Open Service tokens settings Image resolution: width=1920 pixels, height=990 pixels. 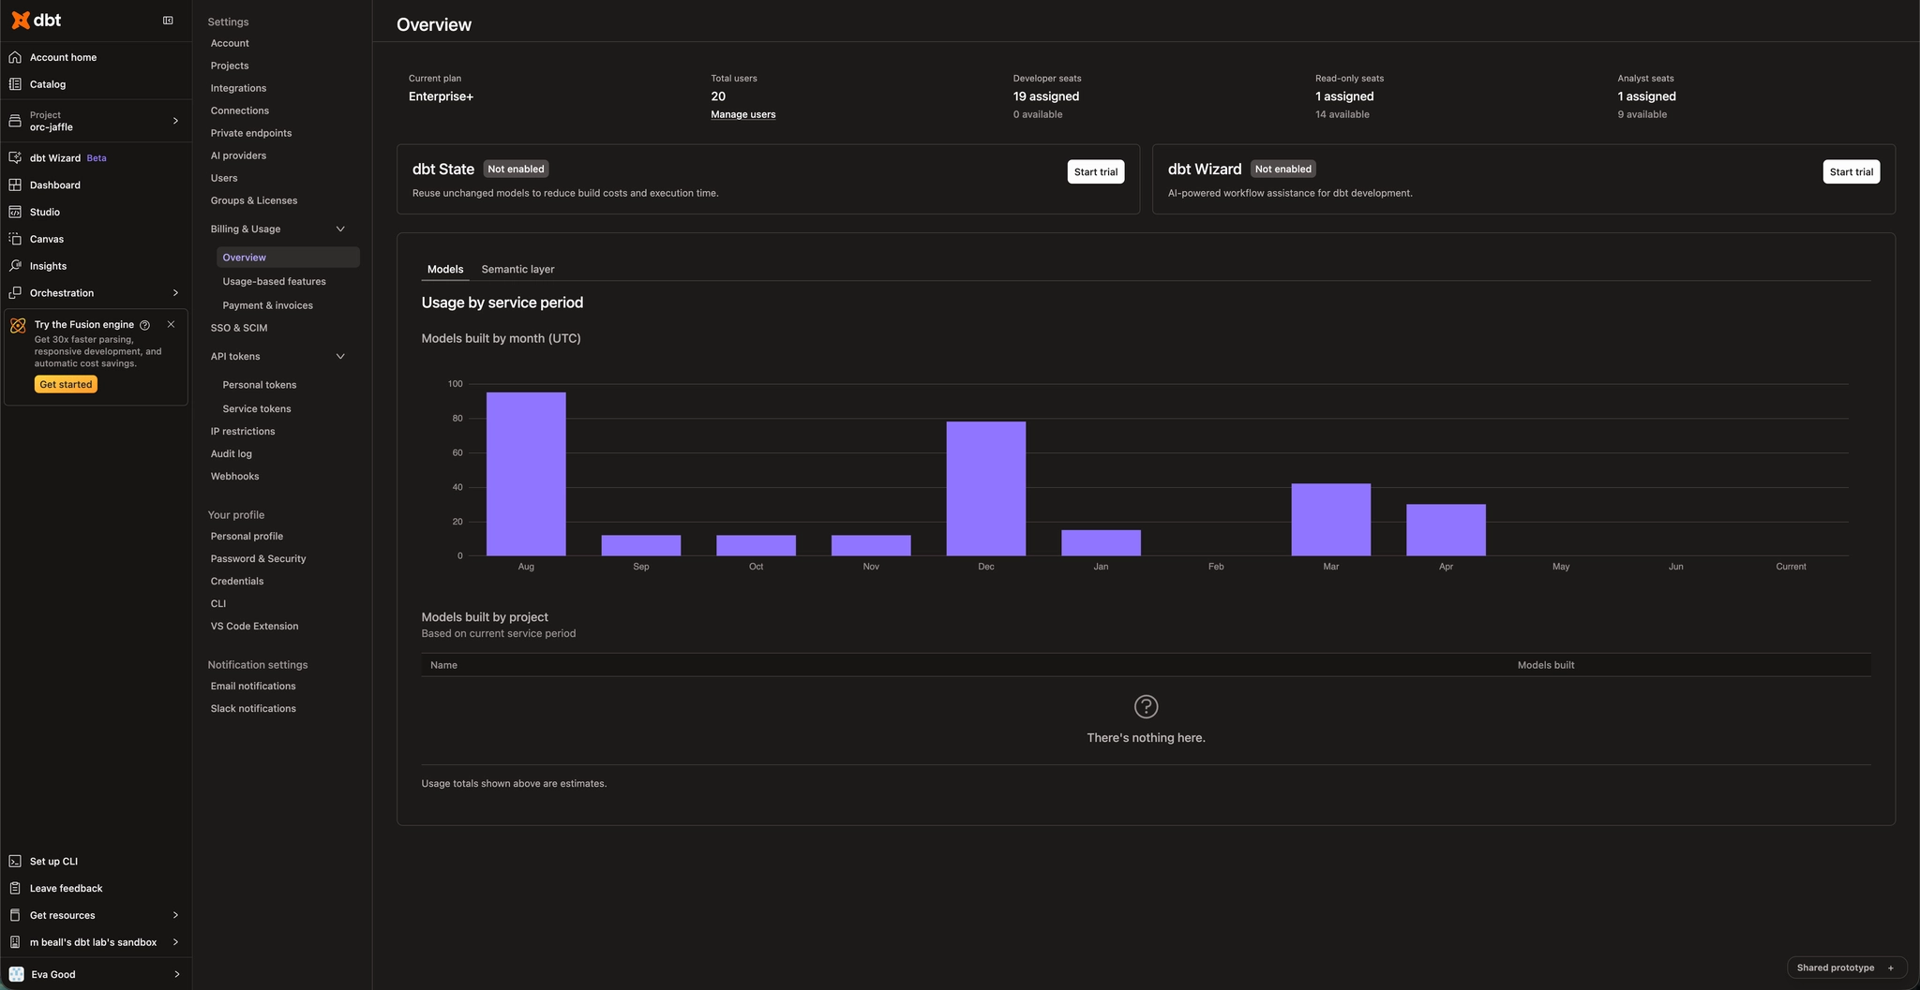(257, 409)
